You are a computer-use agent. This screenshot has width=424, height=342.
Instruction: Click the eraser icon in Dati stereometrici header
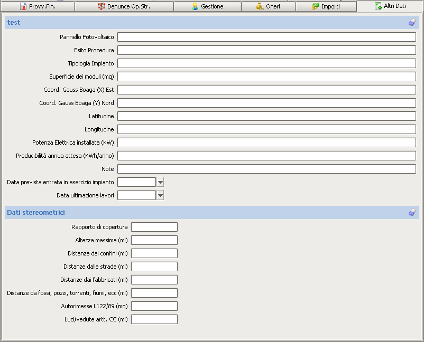click(x=412, y=212)
